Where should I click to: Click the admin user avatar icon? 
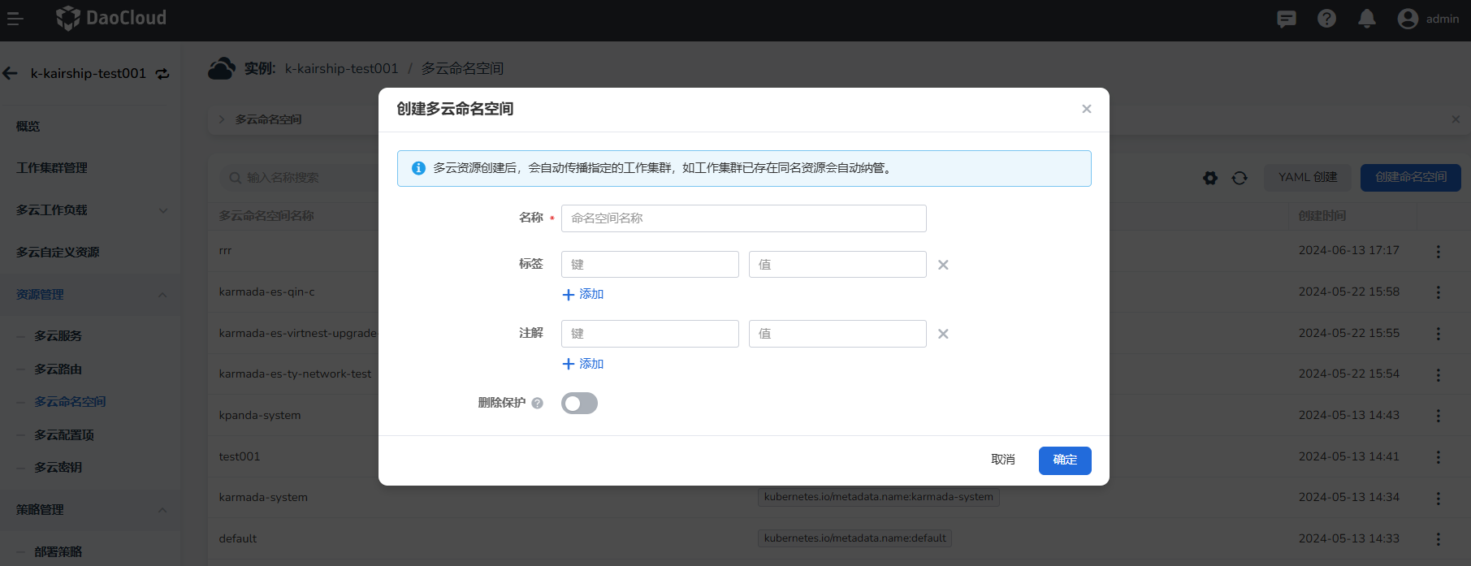[1408, 19]
